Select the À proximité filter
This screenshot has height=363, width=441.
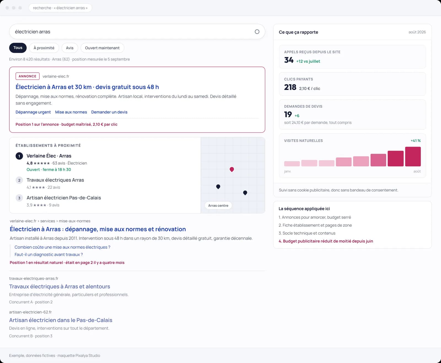[44, 48]
